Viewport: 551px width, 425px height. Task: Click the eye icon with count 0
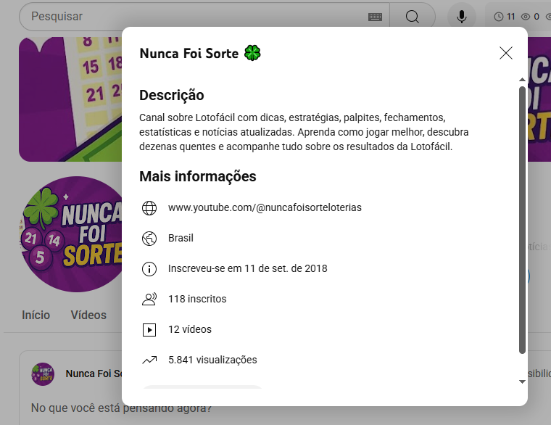[526, 17]
